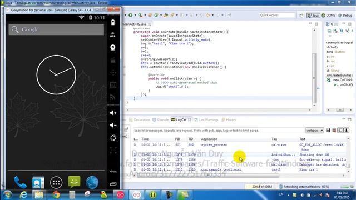Open the app drawer on emulator
Screen dimensions: 356x200
56,182
